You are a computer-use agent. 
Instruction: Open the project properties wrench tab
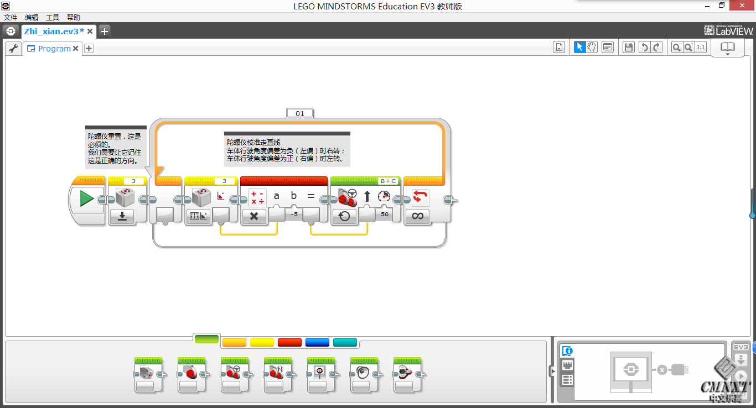(13, 49)
